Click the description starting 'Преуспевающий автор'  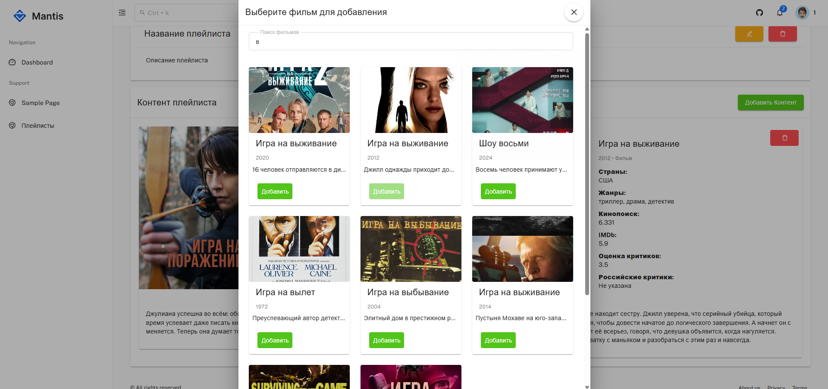[x=298, y=318]
